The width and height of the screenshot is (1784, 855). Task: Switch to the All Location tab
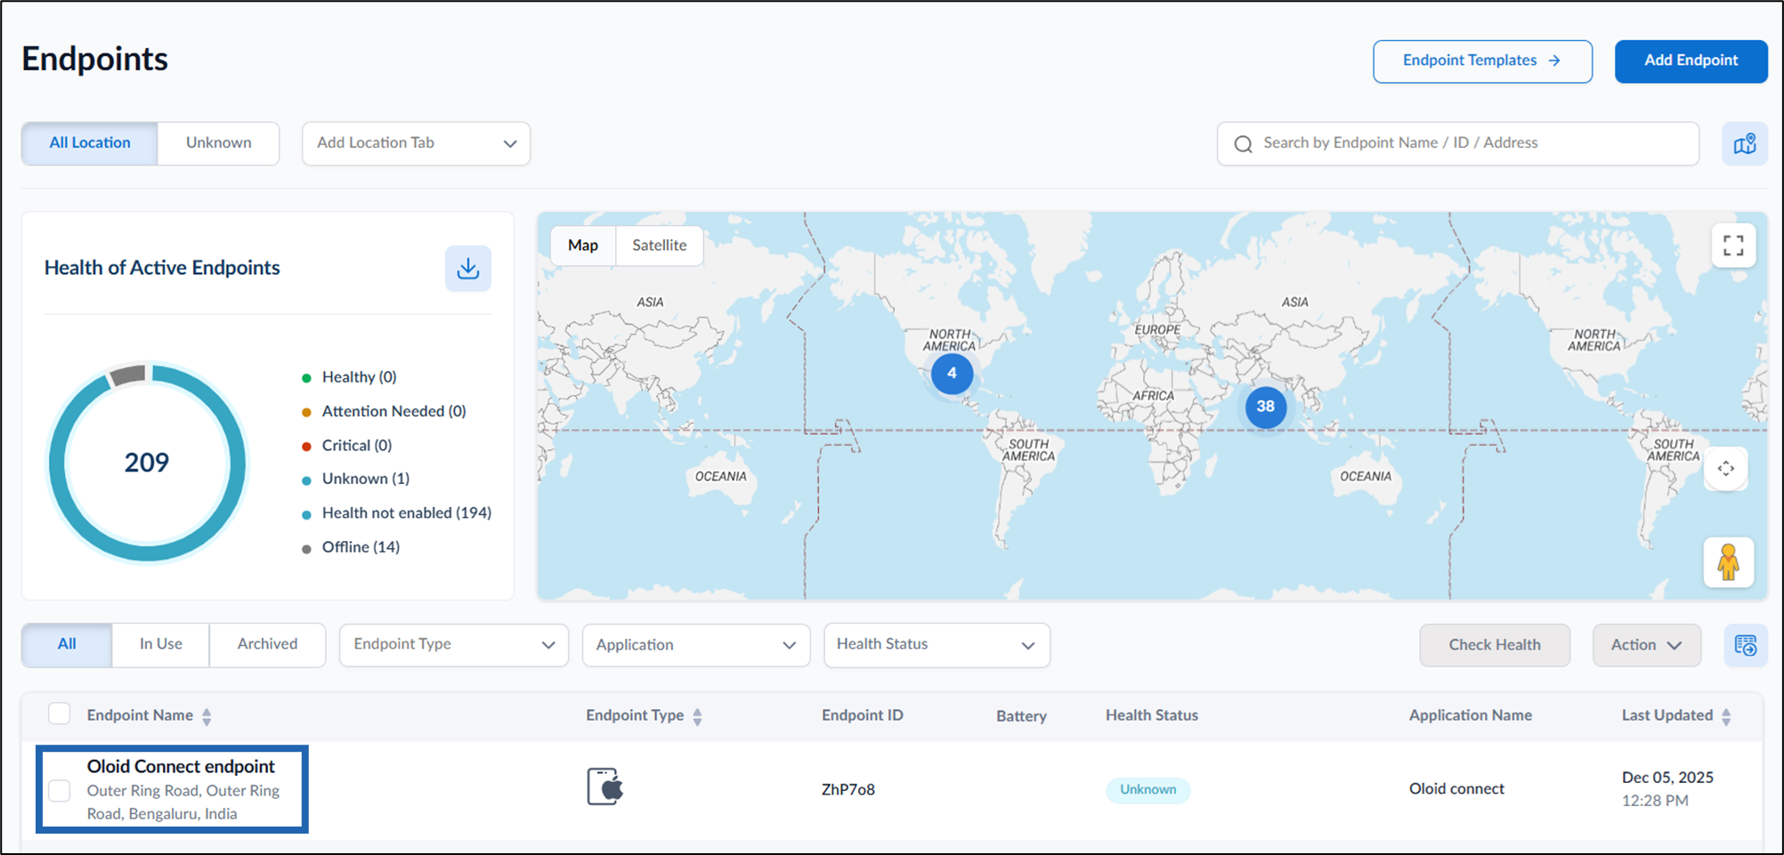[90, 143]
